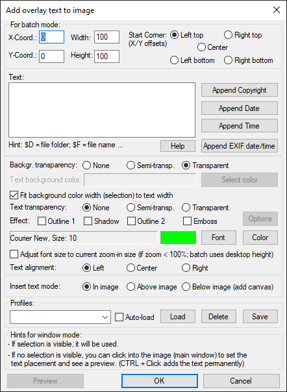Click the Append Copyright button
Image resolution: width=287 pixels, height=392 pixels.
point(240,90)
